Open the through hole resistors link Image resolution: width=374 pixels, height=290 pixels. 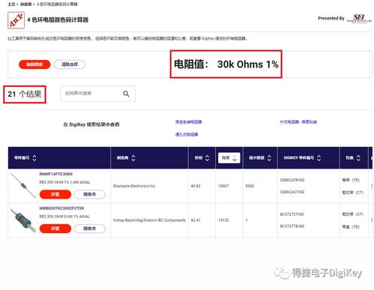[x=187, y=134]
